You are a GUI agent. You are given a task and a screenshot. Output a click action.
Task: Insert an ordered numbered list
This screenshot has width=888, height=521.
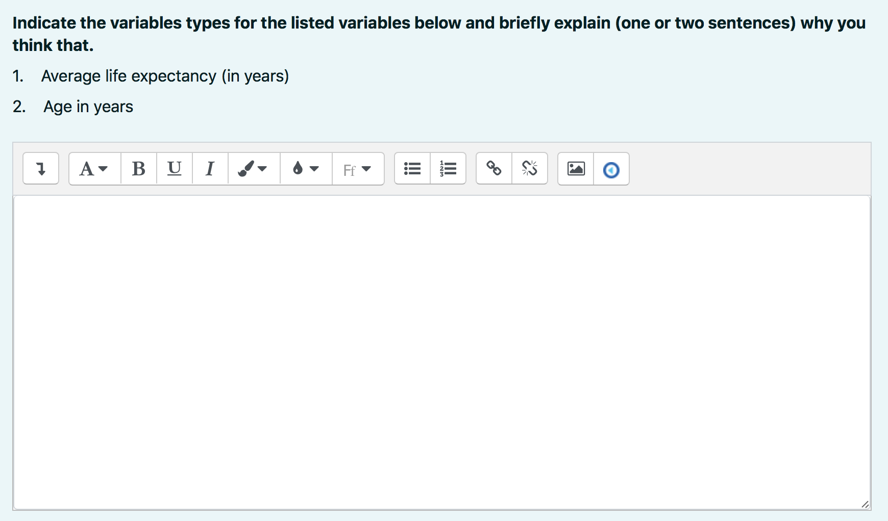pyautogui.click(x=448, y=169)
